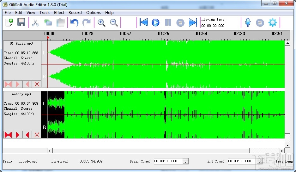Increase Begin Time using the up stepper
296x172 pixels.
pyautogui.click(x=185, y=160)
